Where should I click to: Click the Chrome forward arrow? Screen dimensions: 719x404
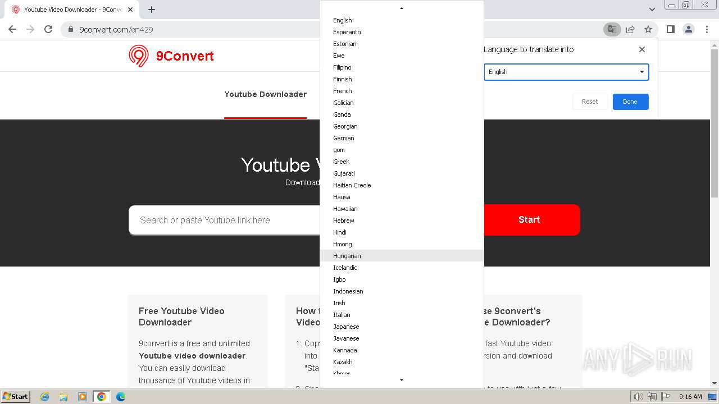(30, 29)
